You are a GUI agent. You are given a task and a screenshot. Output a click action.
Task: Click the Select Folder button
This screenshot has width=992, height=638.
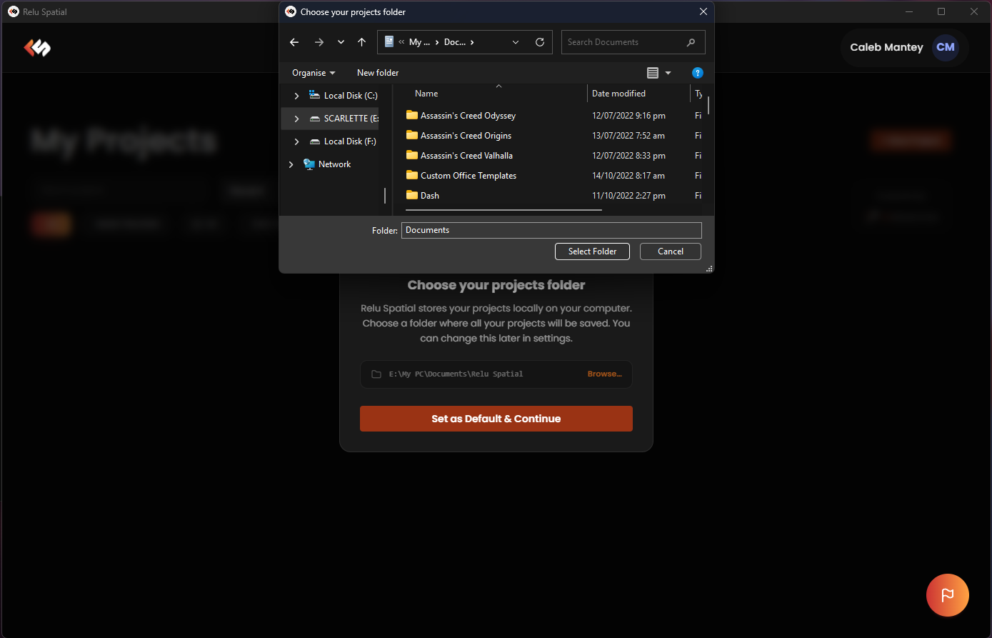coord(592,251)
